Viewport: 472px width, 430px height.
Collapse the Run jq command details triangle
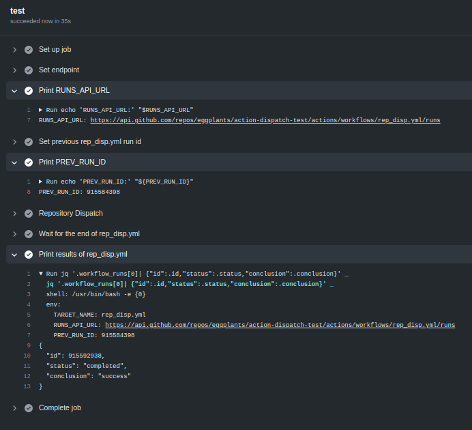click(41, 274)
